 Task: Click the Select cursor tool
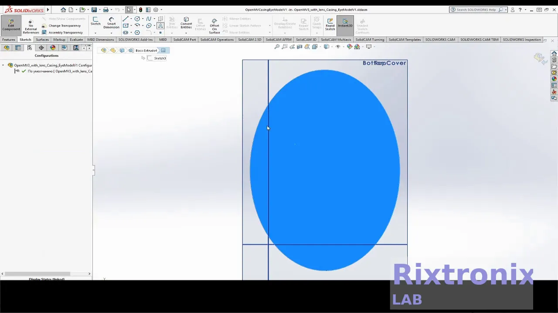tap(129, 10)
